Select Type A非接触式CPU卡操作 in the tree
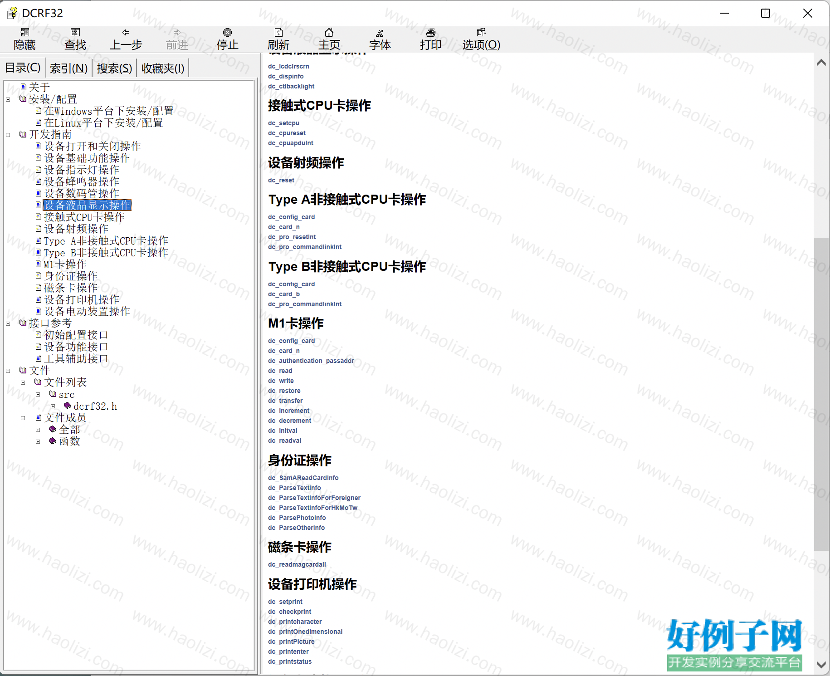The width and height of the screenshot is (830, 676). (x=106, y=240)
